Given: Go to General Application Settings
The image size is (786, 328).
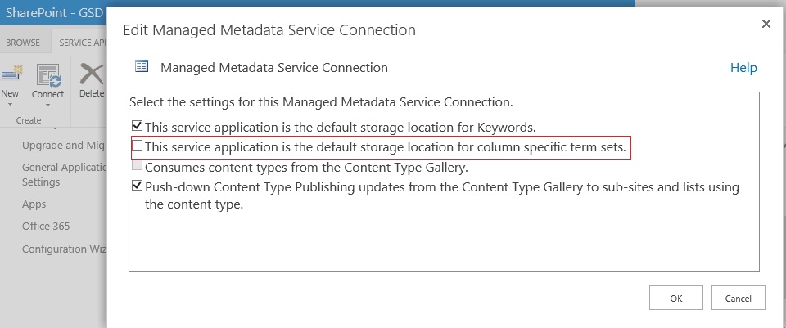Looking at the screenshot, I should pos(62,174).
